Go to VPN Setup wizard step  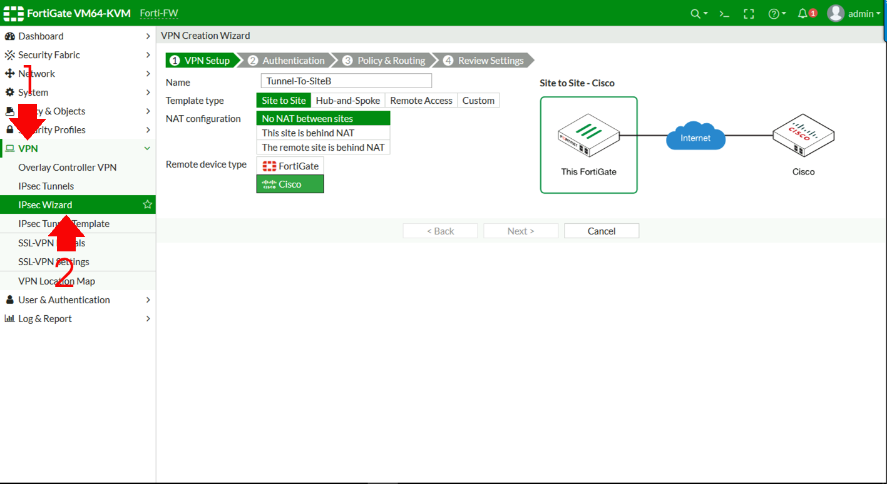pyautogui.click(x=202, y=60)
